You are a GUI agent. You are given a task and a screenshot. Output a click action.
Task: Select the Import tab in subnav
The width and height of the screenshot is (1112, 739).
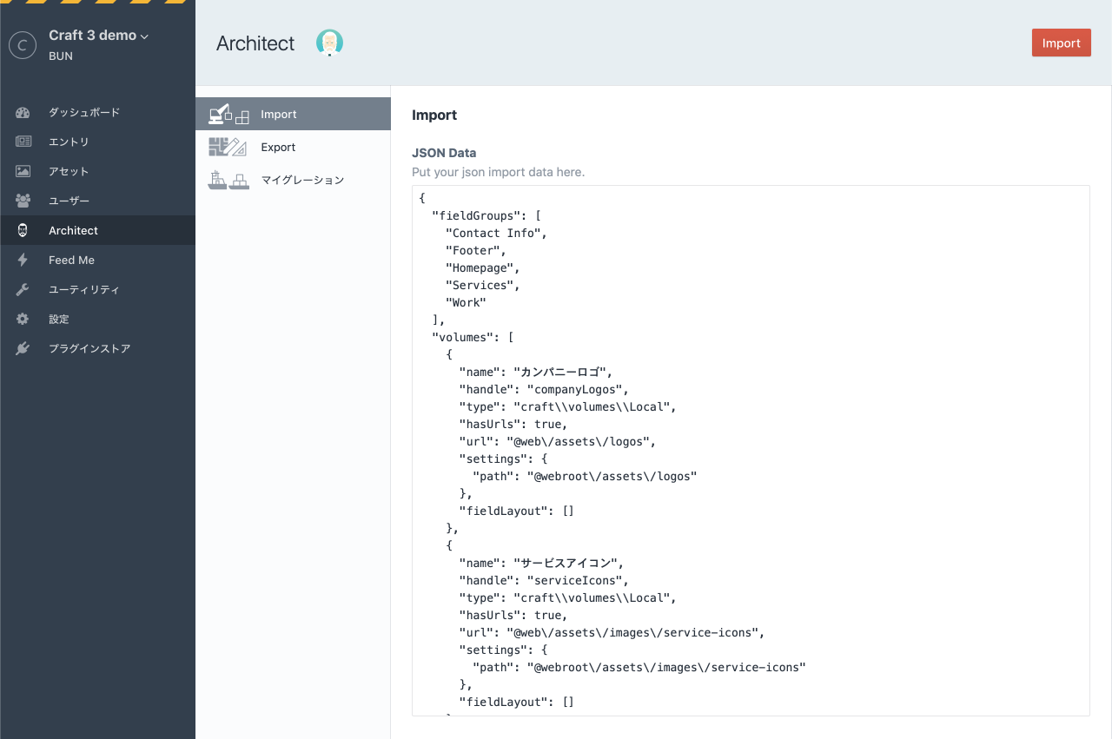point(278,115)
